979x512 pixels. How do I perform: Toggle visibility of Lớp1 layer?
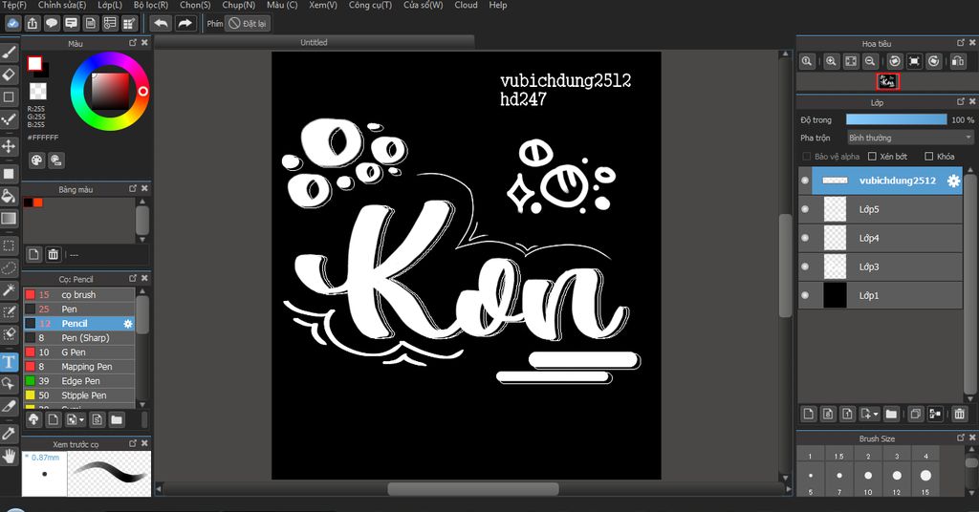click(805, 295)
